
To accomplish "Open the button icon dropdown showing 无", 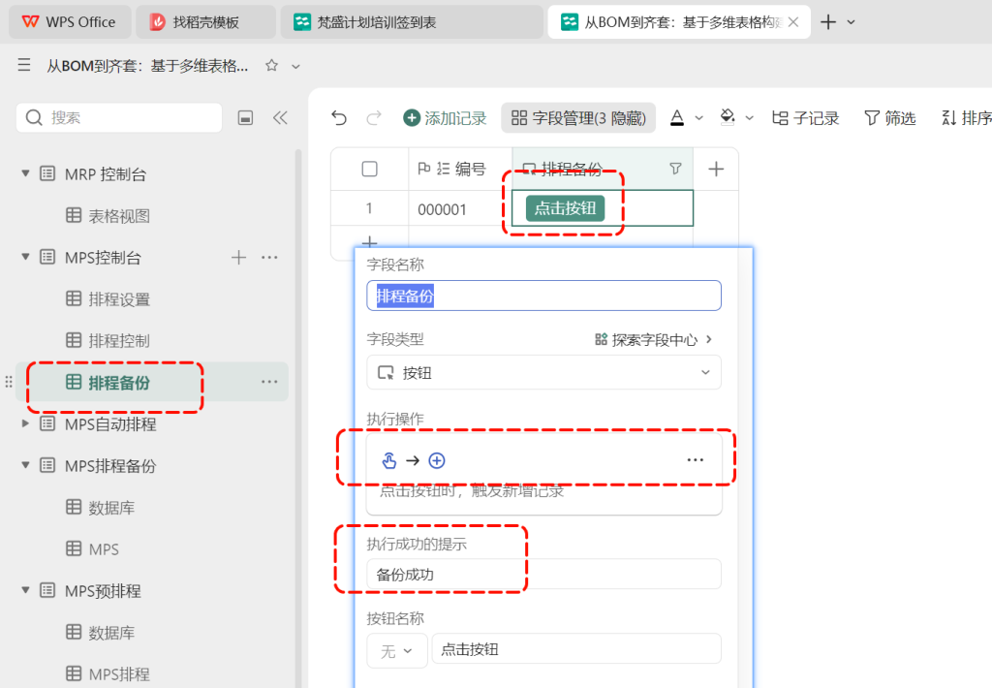I will click(396, 650).
